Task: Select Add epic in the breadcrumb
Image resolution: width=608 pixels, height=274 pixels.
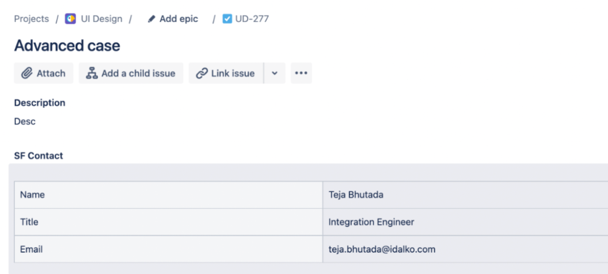Action: click(x=179, y=19)
